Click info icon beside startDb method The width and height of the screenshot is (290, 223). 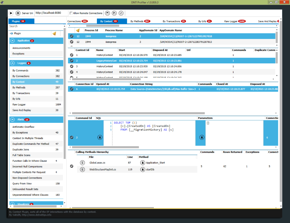(x=143, y=169)
